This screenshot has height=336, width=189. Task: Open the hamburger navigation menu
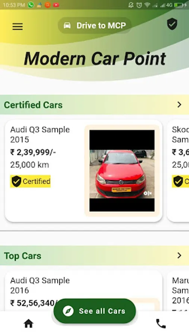[18, 27]
